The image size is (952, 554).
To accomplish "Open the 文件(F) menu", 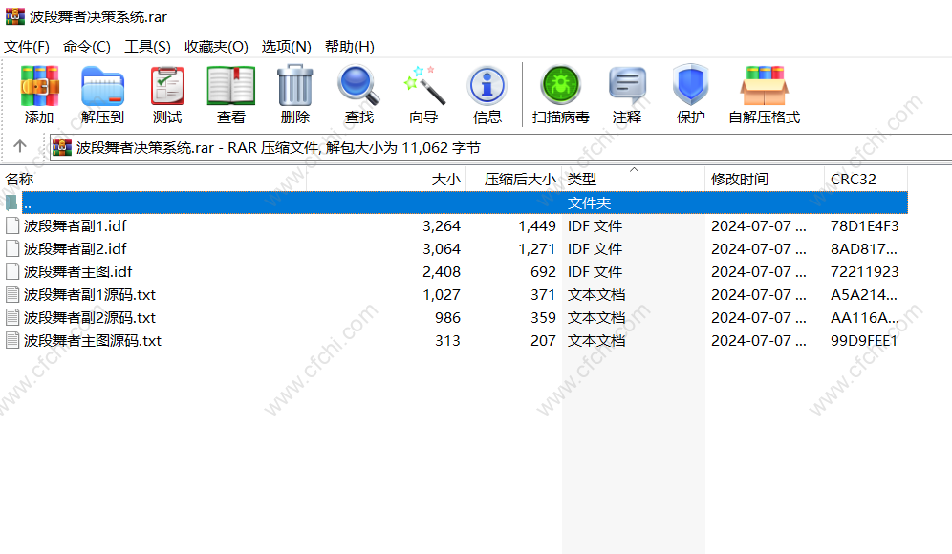I will pos(27,47).
